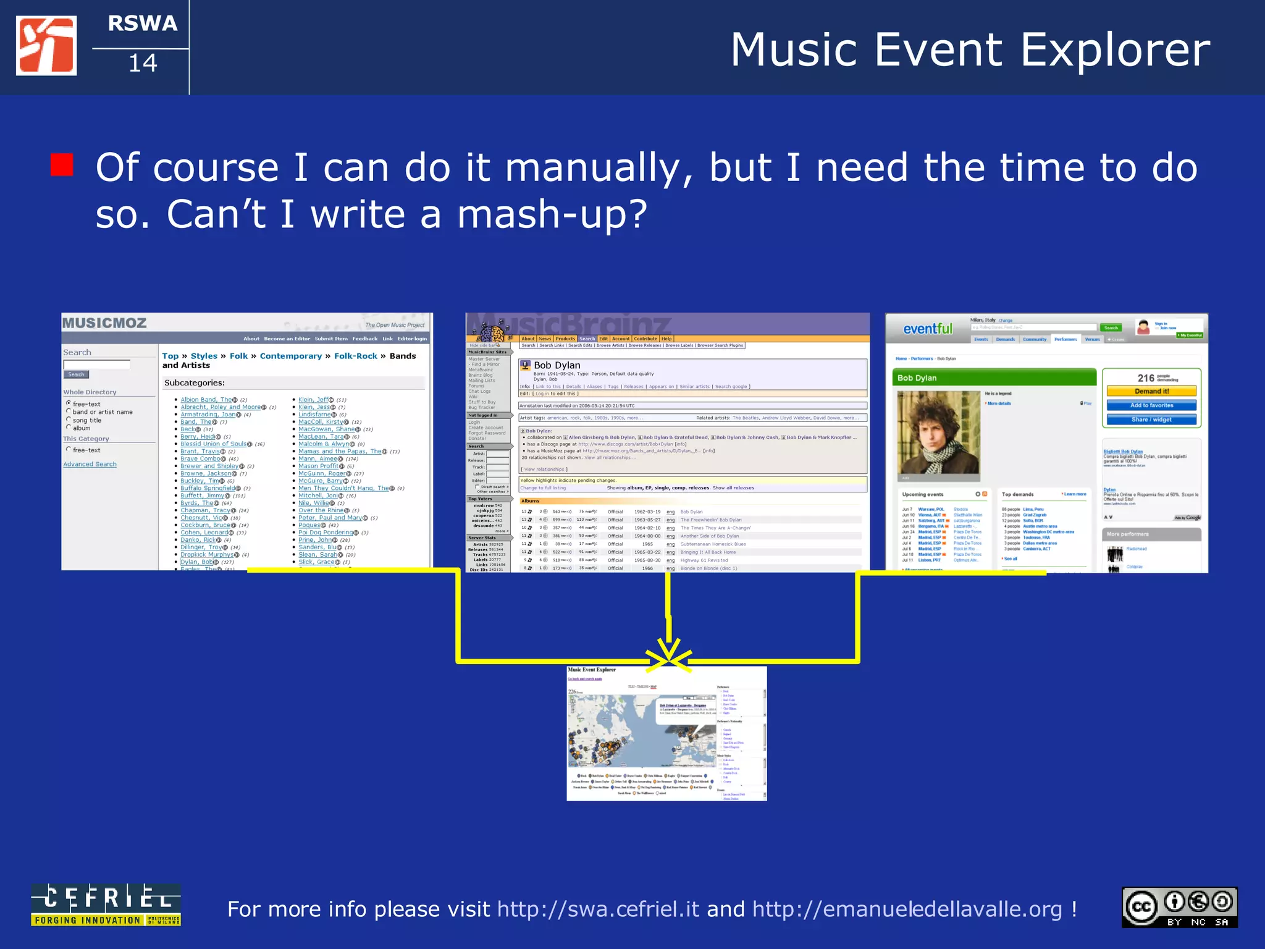The image size is (1265, 949).
Task: Open Search tab in MusicBrainz menu
Action: tap(587, 339)
